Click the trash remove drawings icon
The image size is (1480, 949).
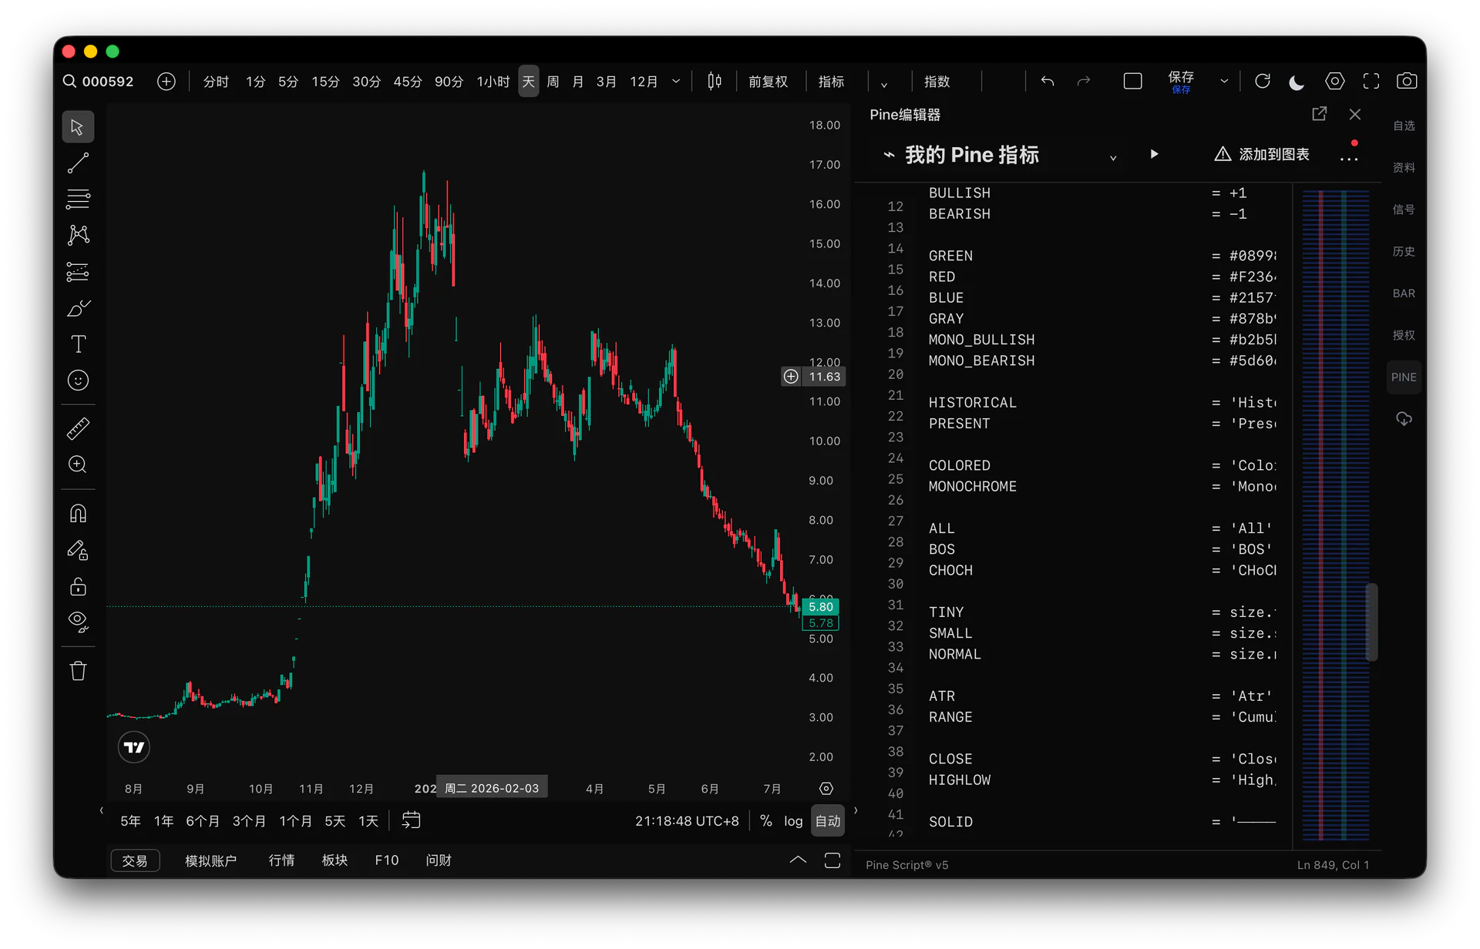coord(78,671)
